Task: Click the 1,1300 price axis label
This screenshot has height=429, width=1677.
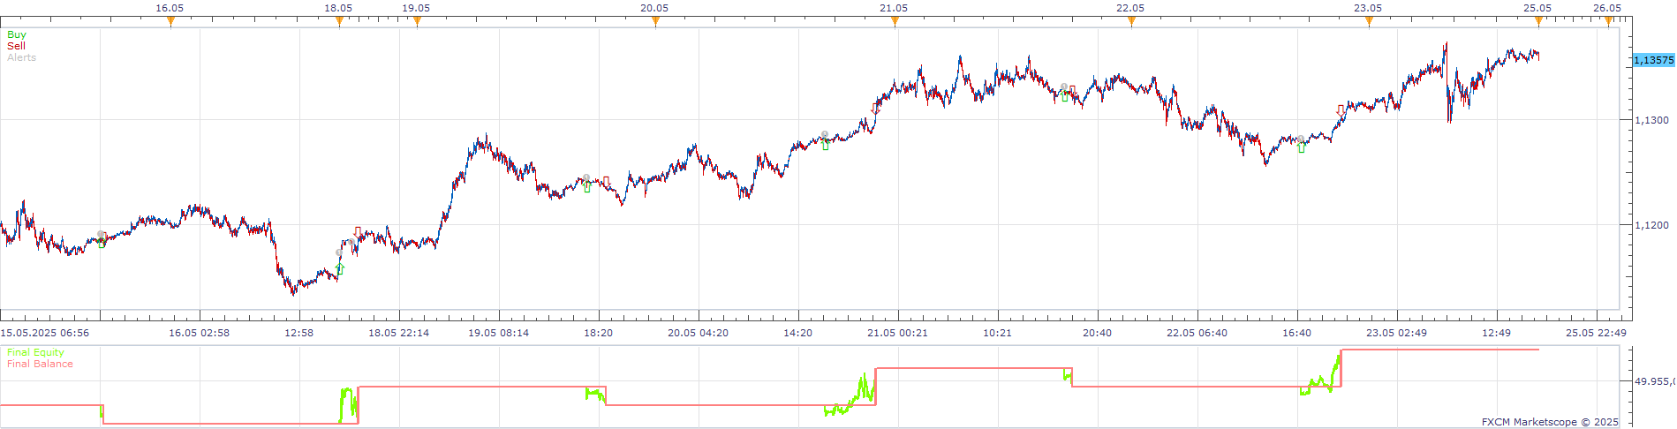Action: click(x=1652, y=120)
